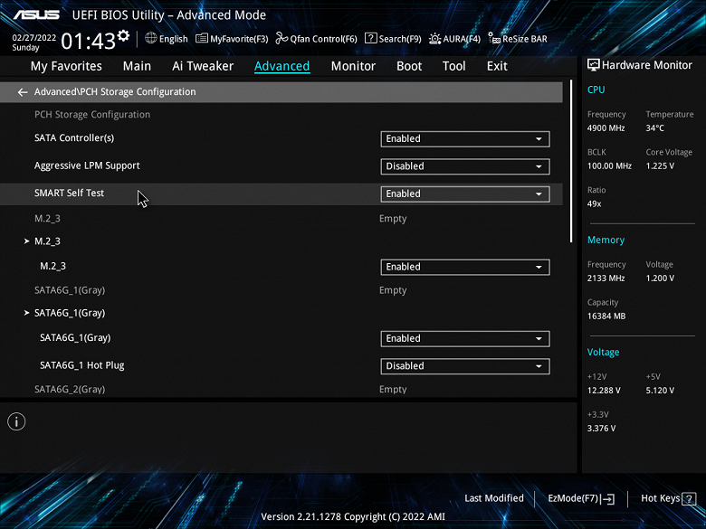Switch to the Boot tab
The width and height of the screenshot is (706, 529).
pos(409,66)
